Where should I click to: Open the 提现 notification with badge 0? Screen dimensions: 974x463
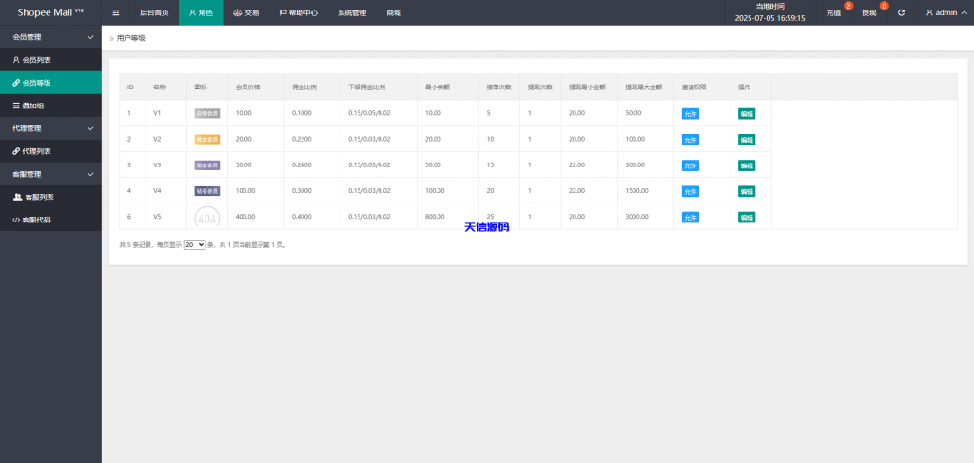coord(868,12)
